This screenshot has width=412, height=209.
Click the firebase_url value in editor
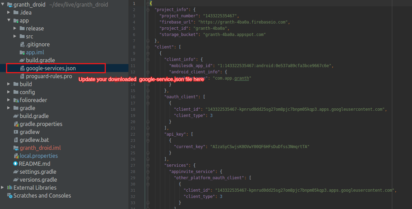point(243,22)
